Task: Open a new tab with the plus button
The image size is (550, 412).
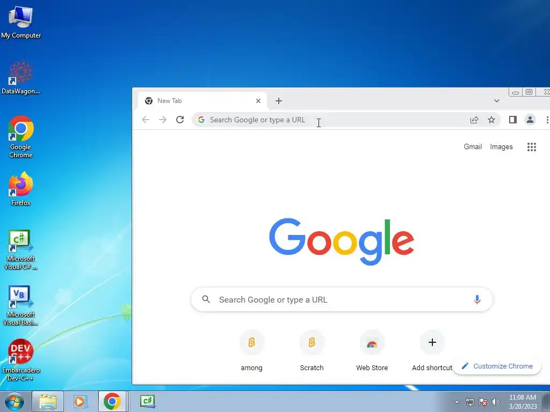Action: pos(279,101)
